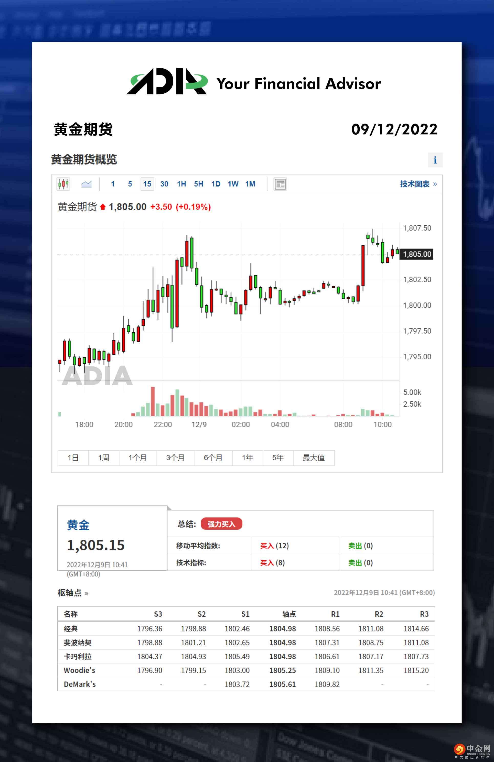Viewport: 494px width, 762px height.
Task: Click the red up-arrow price indicator
Action: coord(103,207)
